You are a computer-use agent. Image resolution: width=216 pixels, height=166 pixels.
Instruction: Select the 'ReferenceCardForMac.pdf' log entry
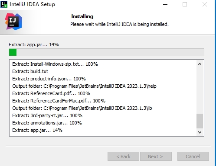point(59,101)
